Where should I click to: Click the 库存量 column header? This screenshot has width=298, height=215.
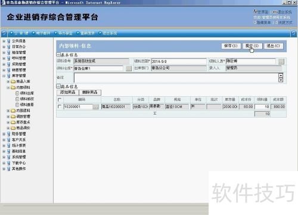230,100
